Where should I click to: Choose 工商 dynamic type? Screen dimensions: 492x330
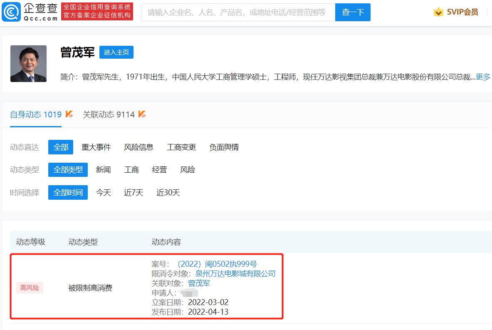131,169
